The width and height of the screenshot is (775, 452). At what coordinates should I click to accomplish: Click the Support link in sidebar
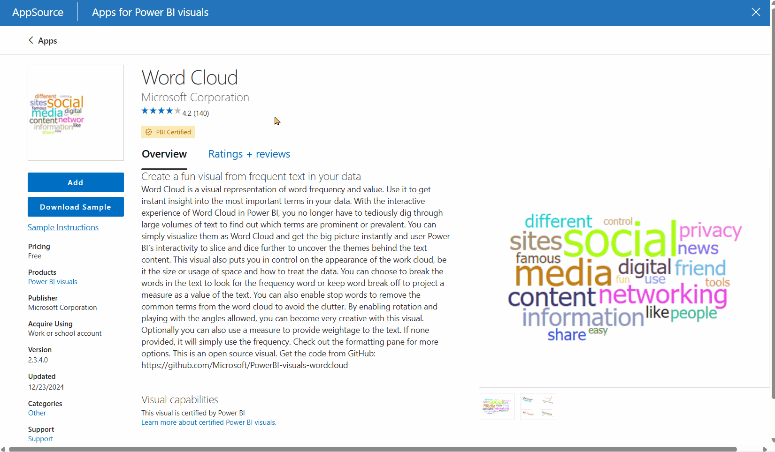(40, 439)
